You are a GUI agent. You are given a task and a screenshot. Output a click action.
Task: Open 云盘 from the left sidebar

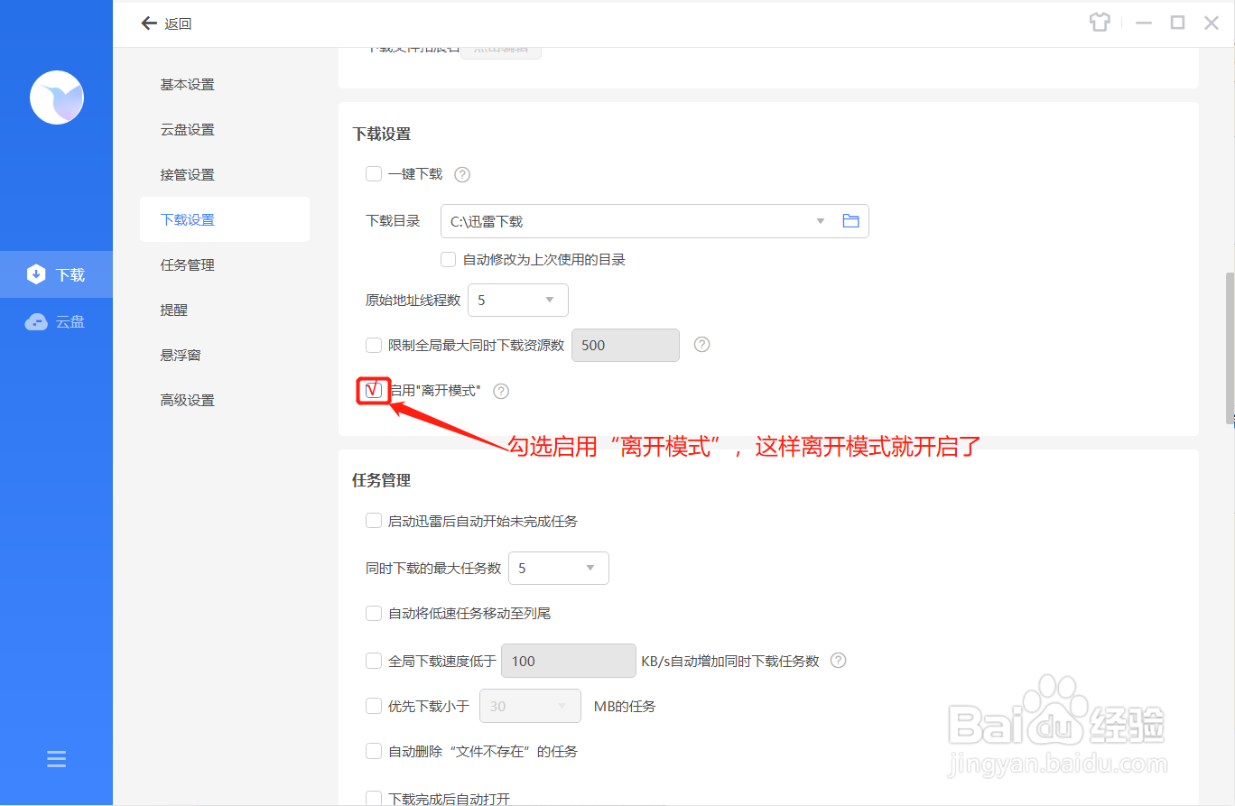click(56, 320)
